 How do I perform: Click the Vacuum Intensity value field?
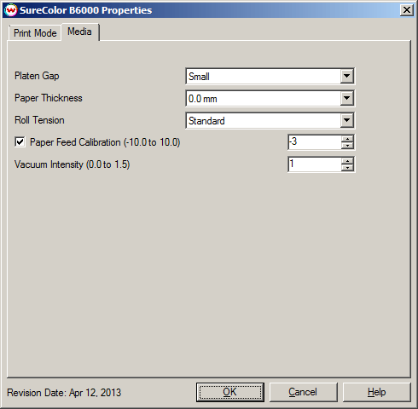point(315,164)
